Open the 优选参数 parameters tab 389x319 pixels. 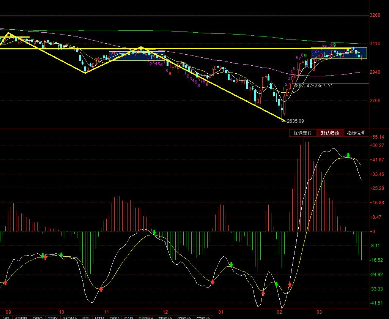click(302, 133)
